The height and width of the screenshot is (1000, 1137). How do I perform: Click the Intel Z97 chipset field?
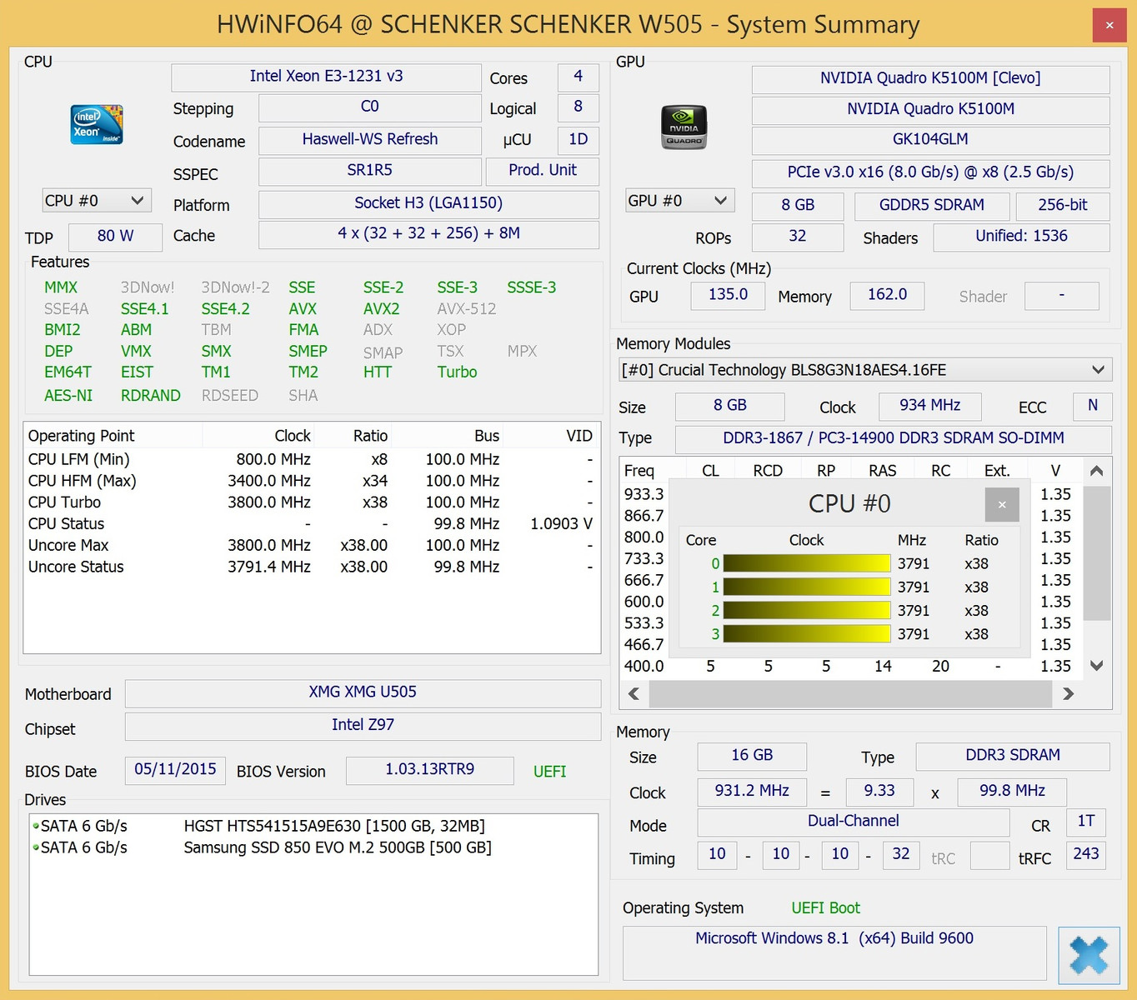coord(363,726)
